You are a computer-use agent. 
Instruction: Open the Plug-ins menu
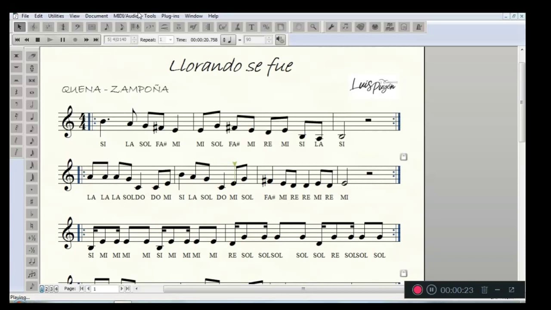coord(170,16)
